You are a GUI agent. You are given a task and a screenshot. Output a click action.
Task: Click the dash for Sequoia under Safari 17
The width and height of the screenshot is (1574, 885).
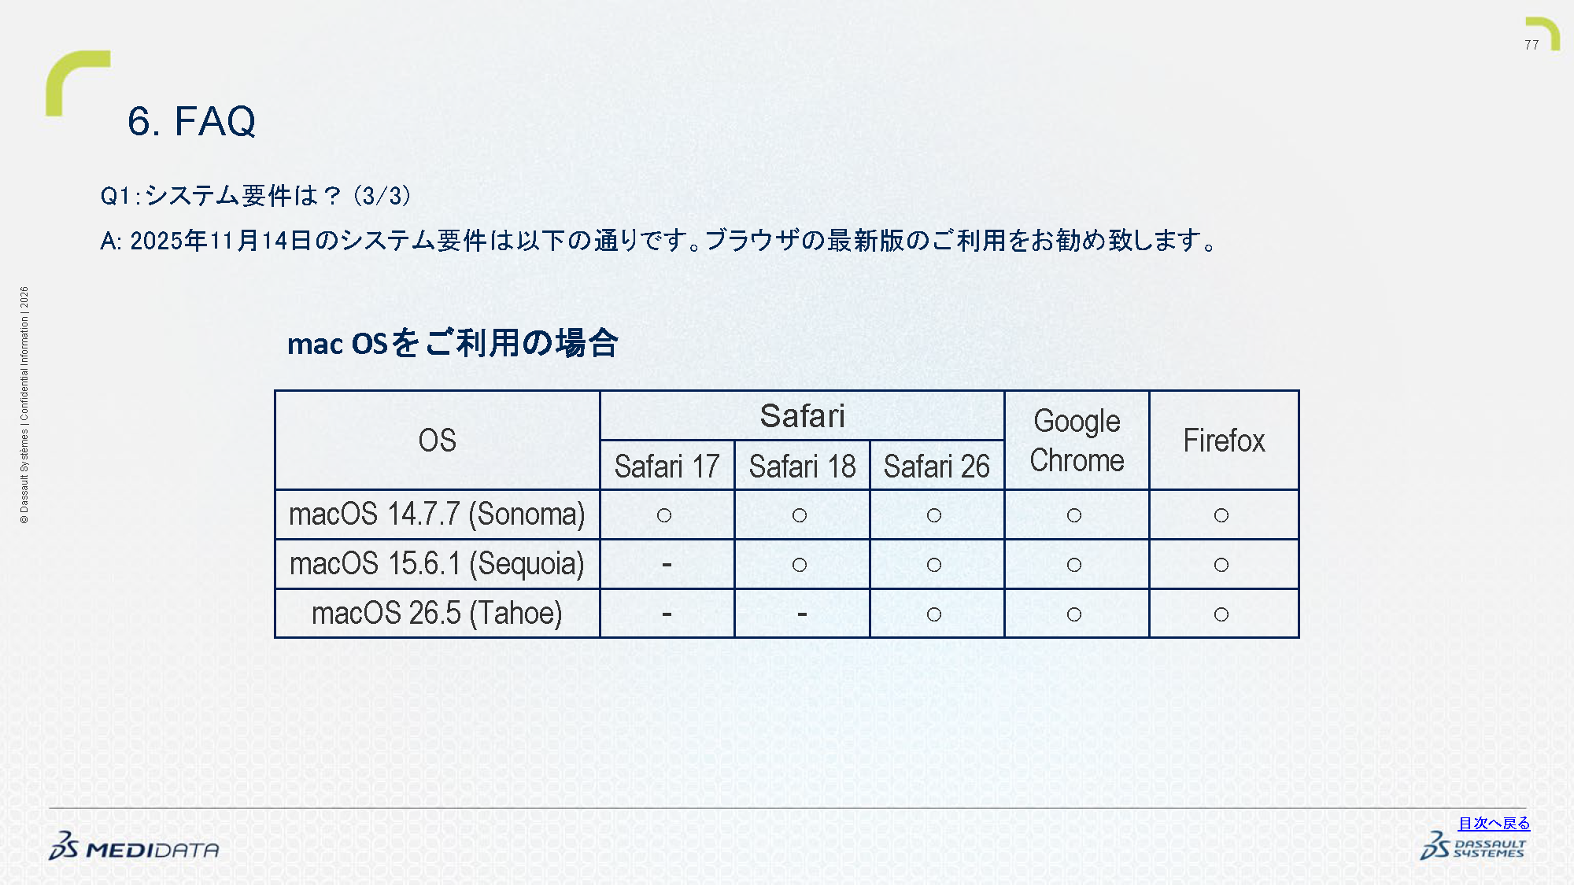pos(667,564)
